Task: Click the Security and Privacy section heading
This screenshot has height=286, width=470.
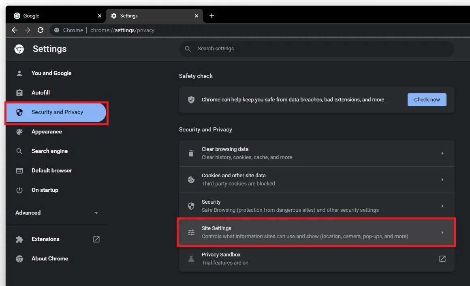Action: point(205,130)
